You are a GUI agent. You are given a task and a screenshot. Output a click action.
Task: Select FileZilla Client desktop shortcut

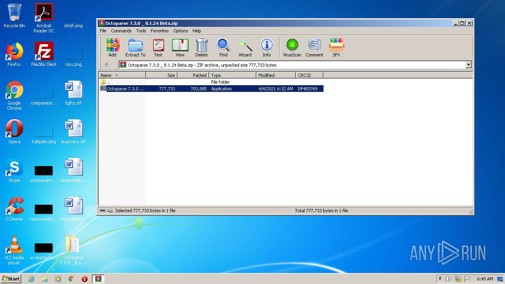point(44,54)
